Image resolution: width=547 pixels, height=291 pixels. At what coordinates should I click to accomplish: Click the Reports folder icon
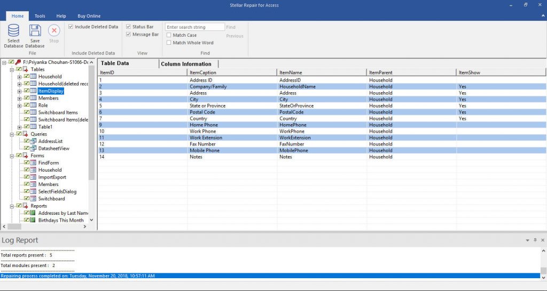point(26,206)
